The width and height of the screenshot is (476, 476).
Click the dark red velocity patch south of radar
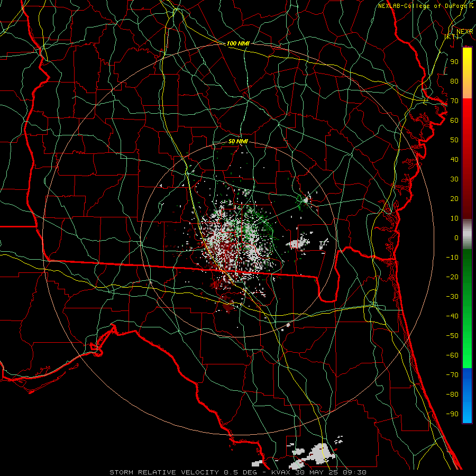228,307
